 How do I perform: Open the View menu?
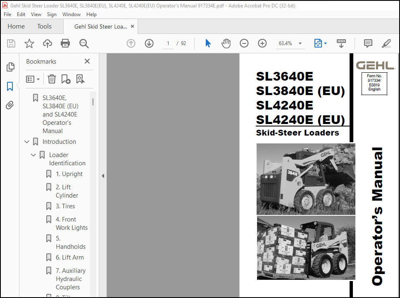[x=36, y=14]
